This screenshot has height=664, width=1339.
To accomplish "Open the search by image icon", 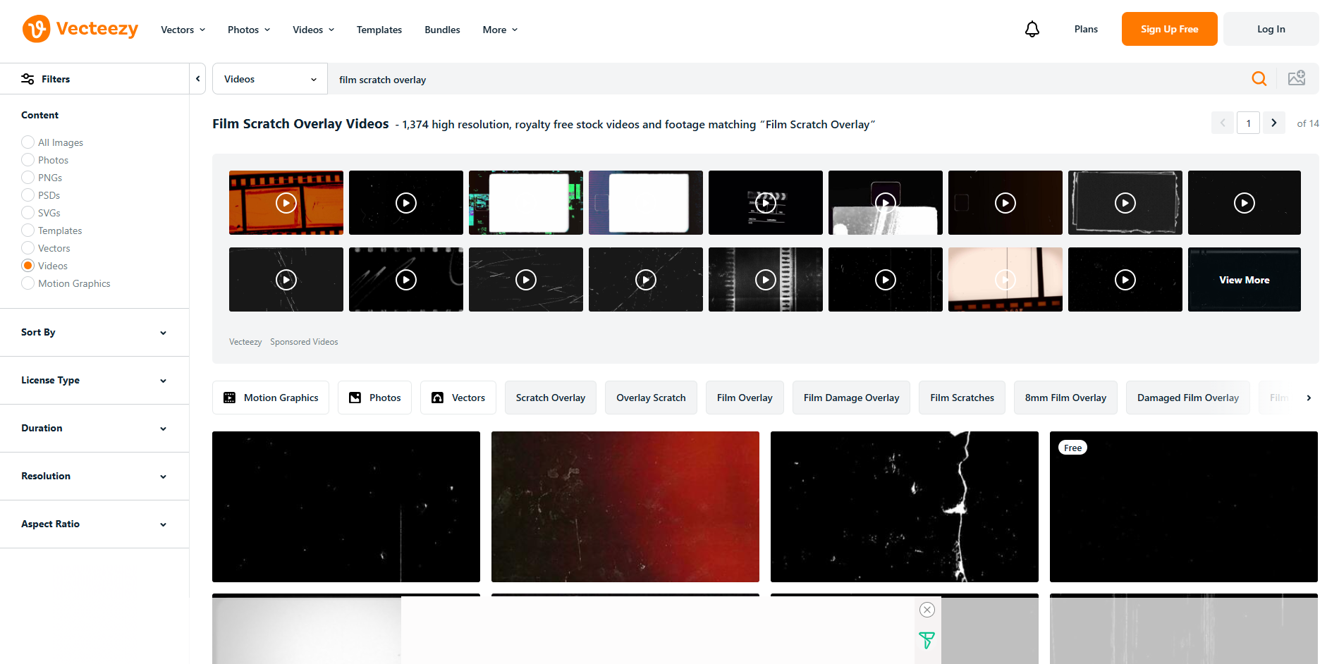I will (1297, 78).
